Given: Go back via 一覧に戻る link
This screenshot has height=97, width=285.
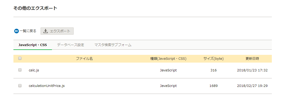Looking at the screenshot, I should (28, 31).
